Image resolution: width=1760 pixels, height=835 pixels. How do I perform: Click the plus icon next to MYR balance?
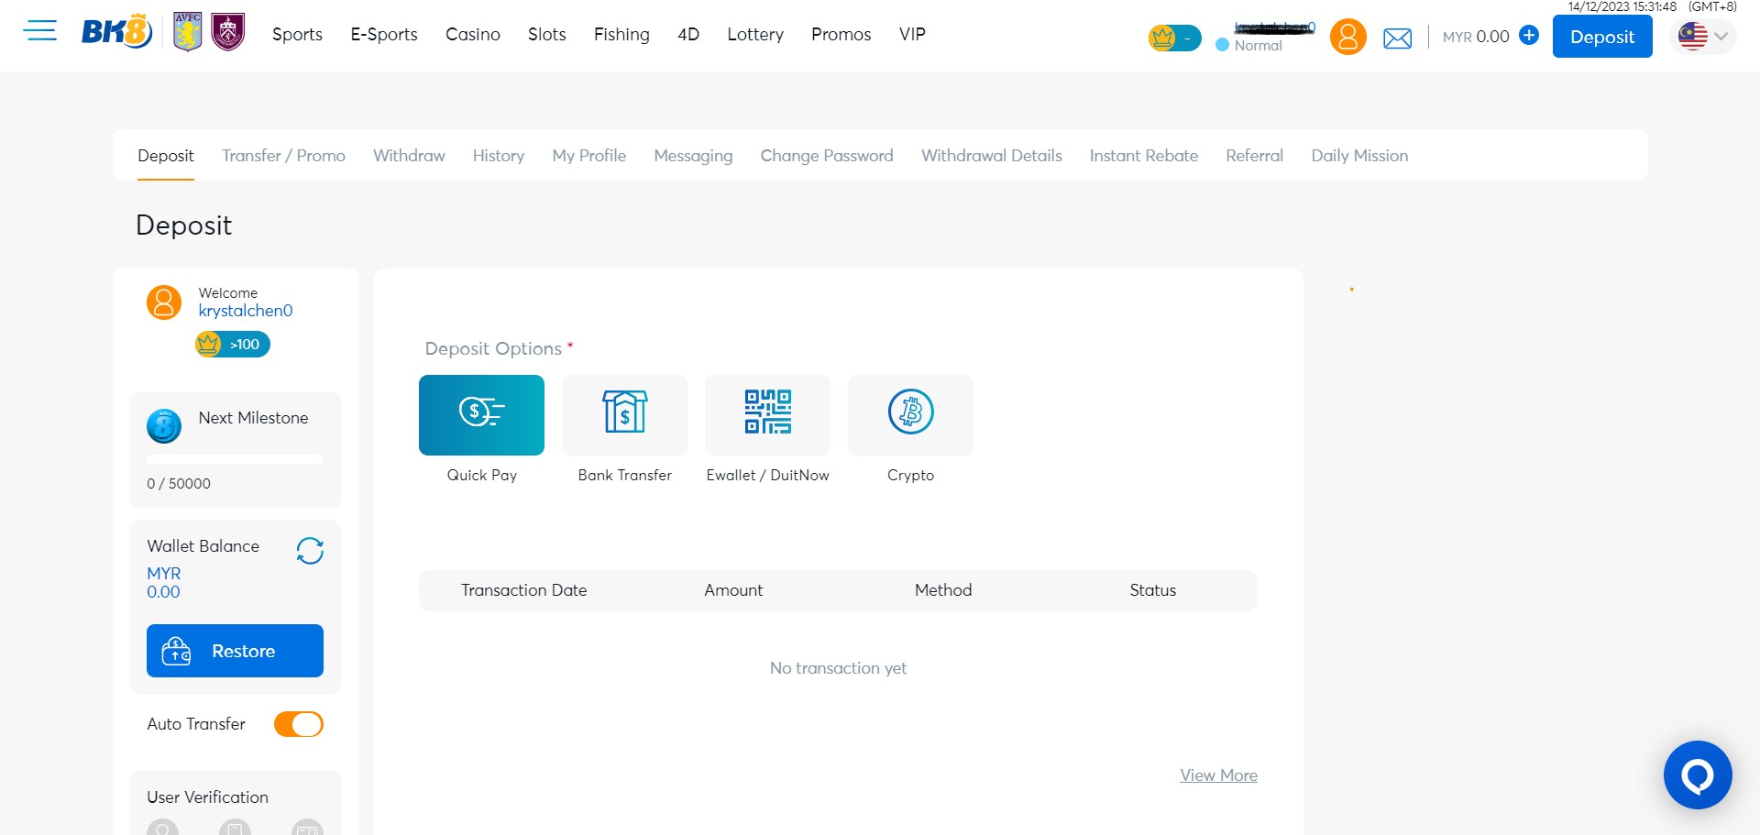(1527, 36)
